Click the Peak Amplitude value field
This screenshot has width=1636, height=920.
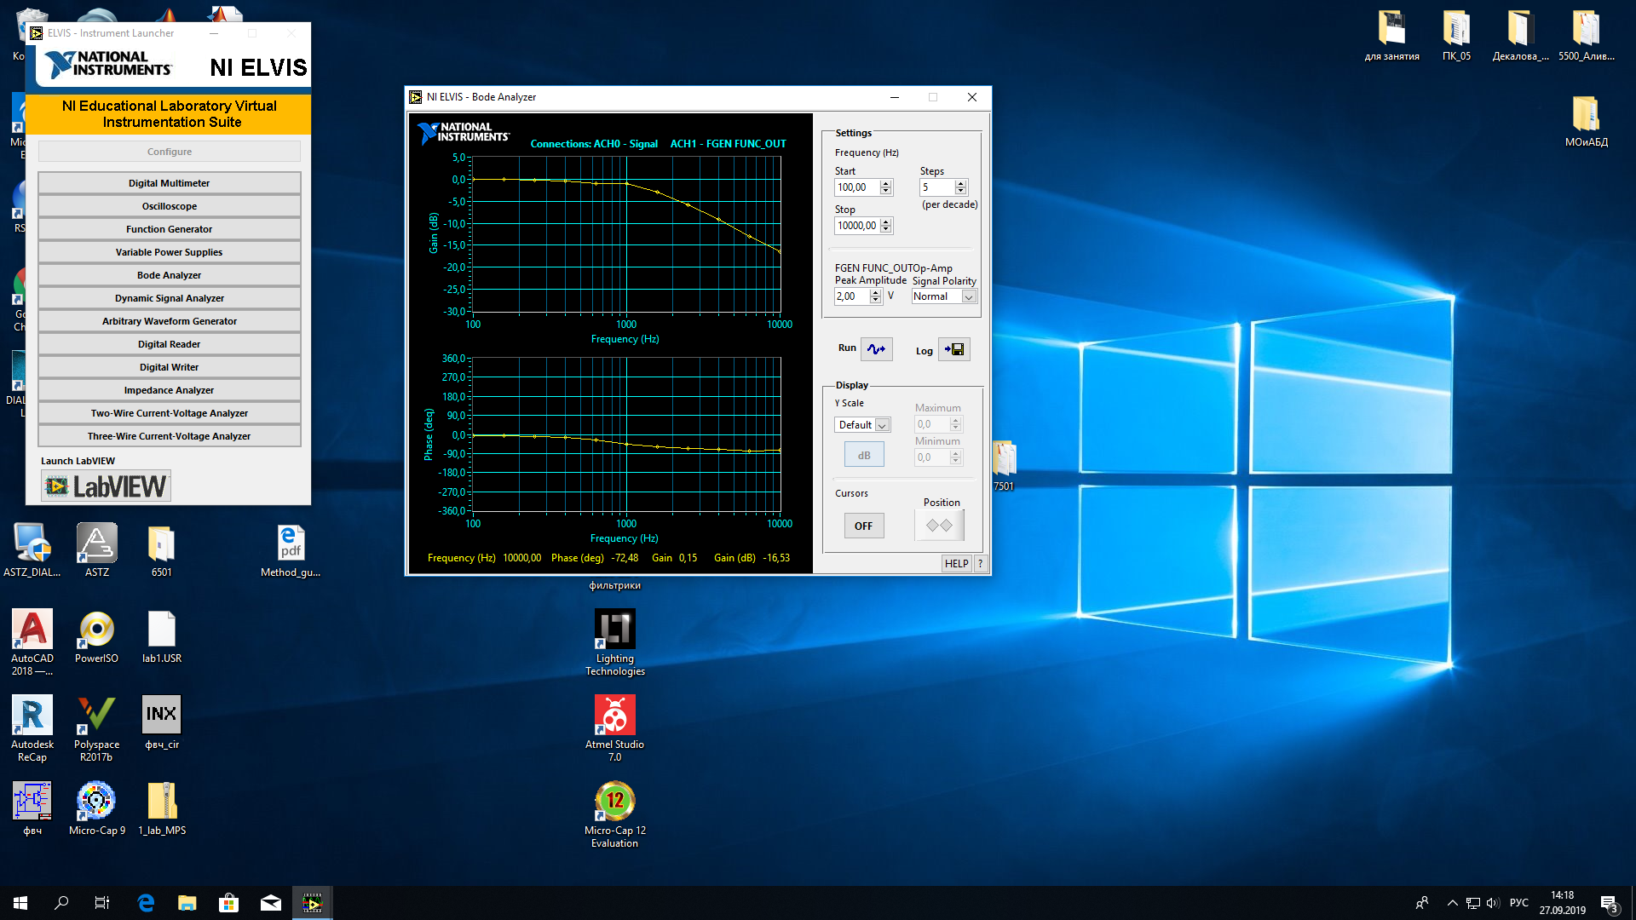(851, 296)
